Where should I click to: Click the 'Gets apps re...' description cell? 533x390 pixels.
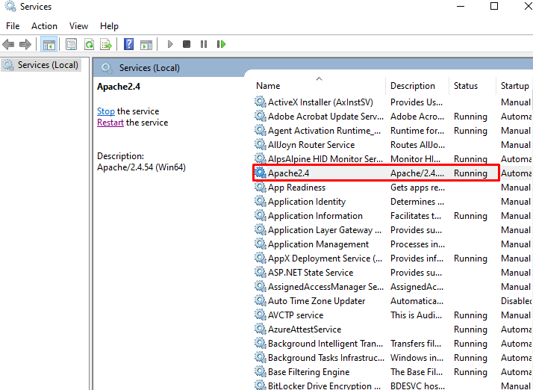coord(417,188)
